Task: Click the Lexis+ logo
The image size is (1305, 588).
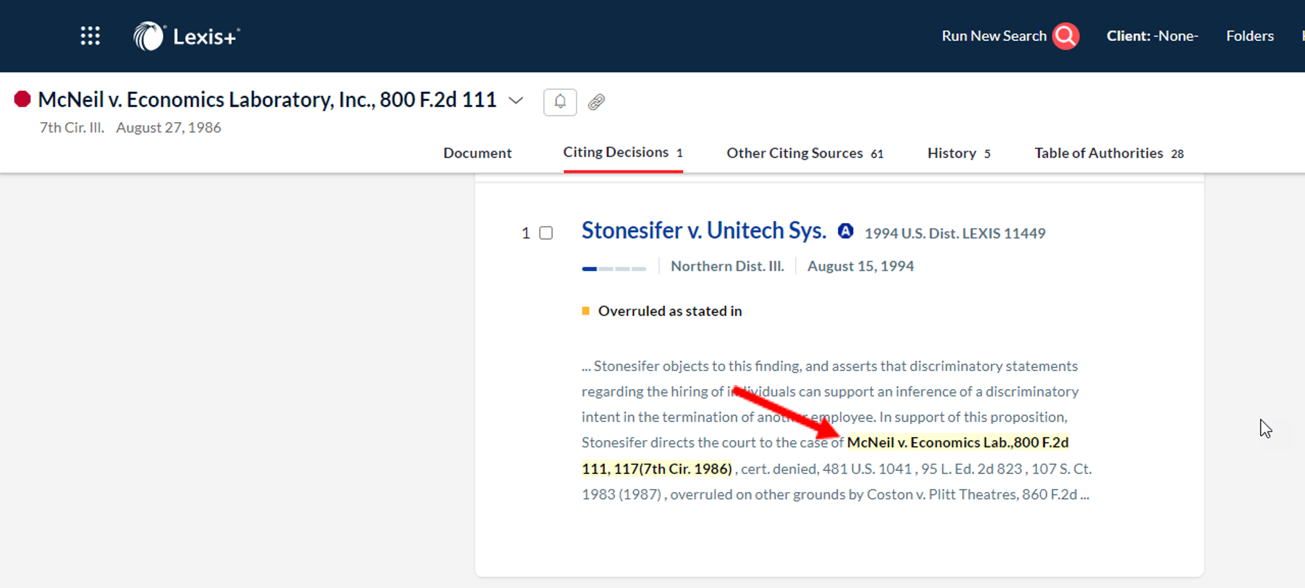Action: point(186,36)
